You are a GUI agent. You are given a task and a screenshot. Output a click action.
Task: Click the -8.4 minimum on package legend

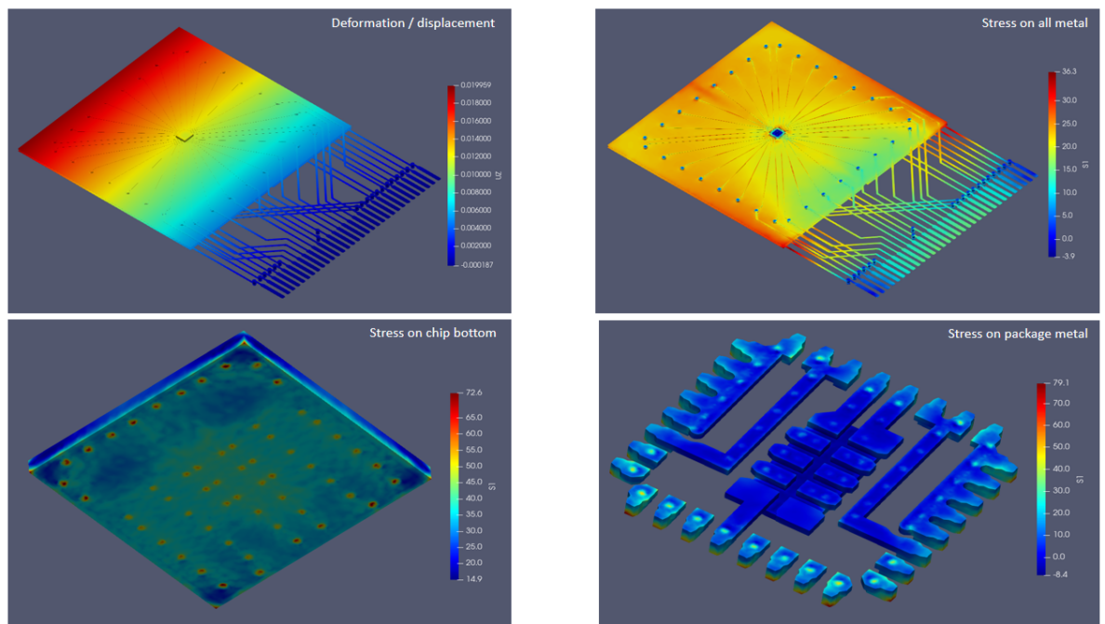1061,574
